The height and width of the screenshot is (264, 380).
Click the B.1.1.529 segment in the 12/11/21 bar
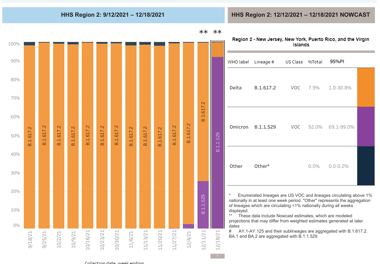203,205
